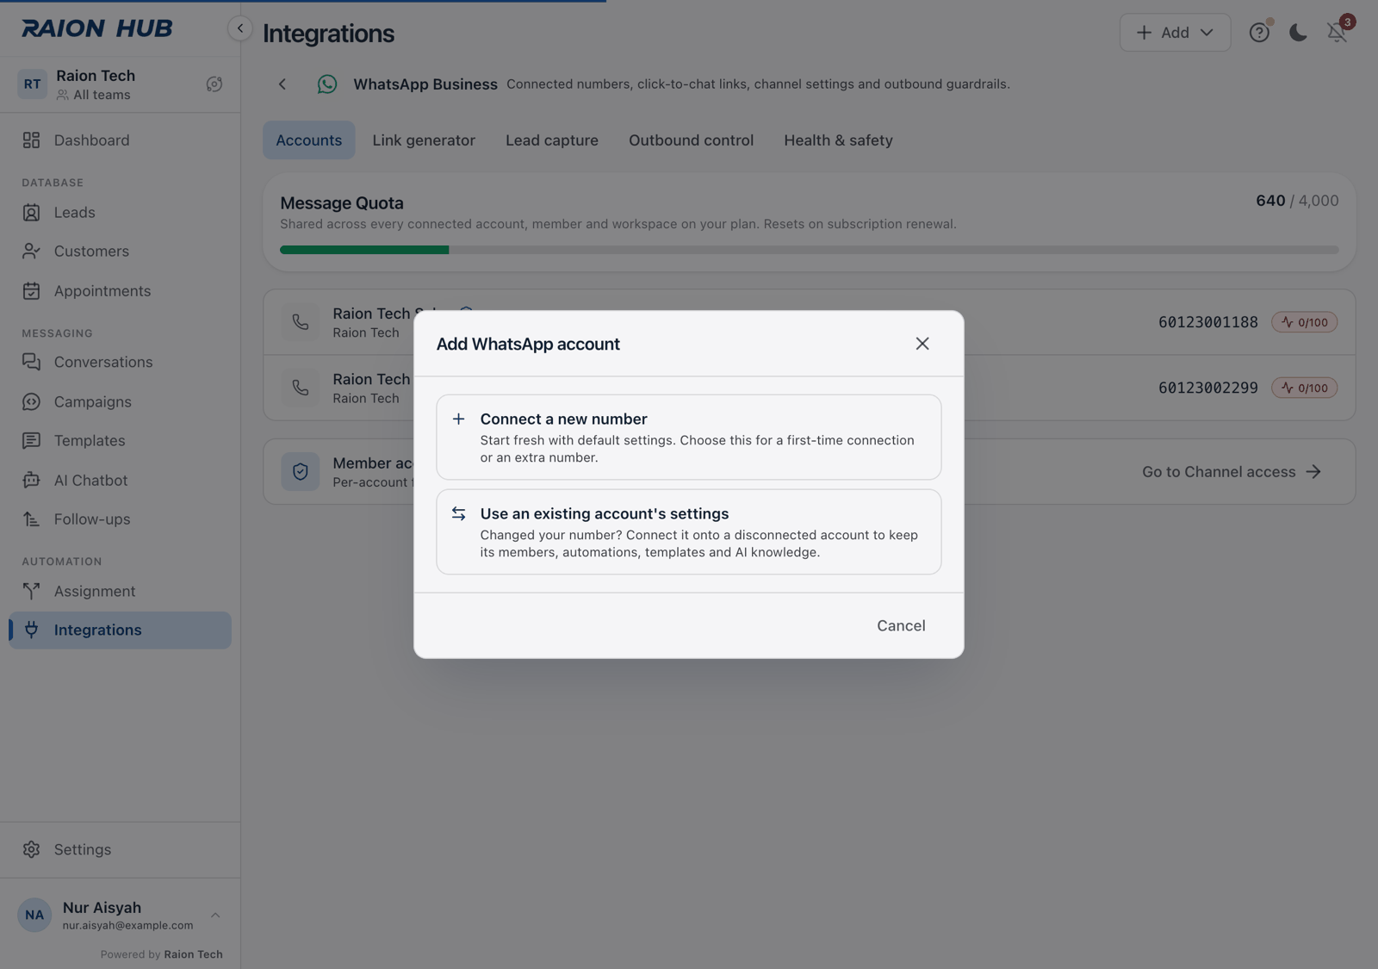Screen dimensions: 1378x969
Task: Click the Integrations plug icon
Action: 32,630
